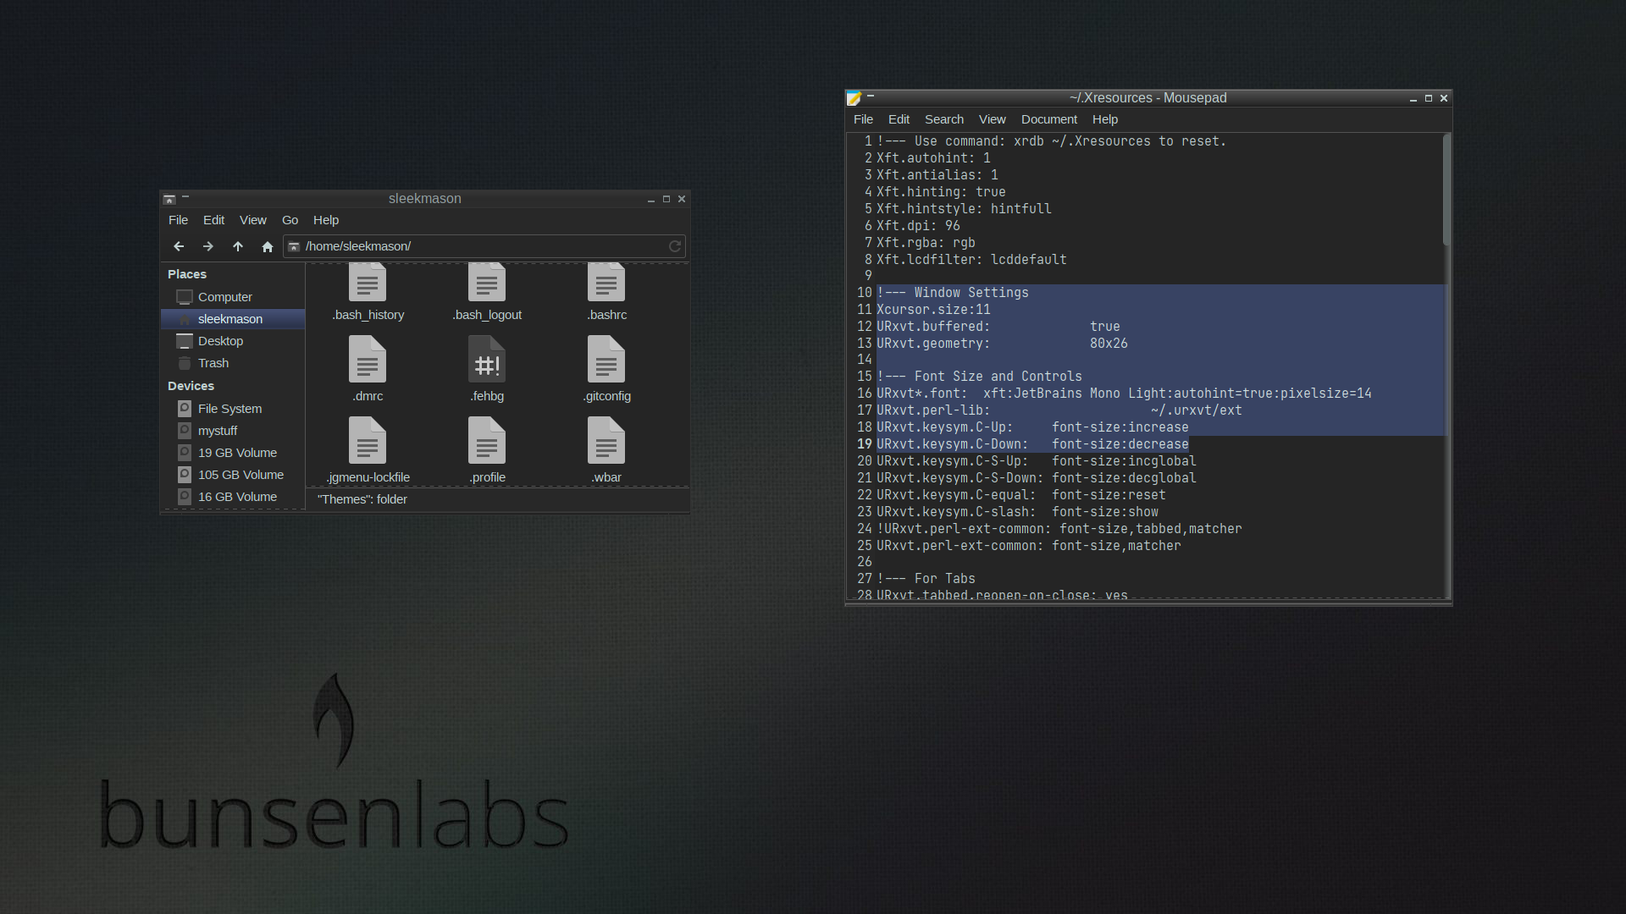Open File menu in Mousepad
Image resolution: width=1626 pixels, height=914 pixels.
point(863,119)
